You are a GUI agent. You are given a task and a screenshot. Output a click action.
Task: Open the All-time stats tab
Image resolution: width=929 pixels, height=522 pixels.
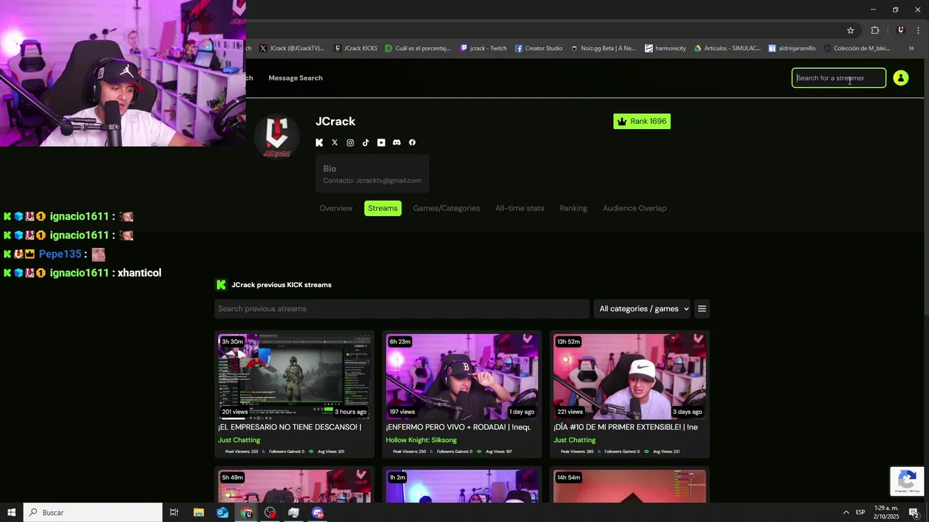coord(520,208)
